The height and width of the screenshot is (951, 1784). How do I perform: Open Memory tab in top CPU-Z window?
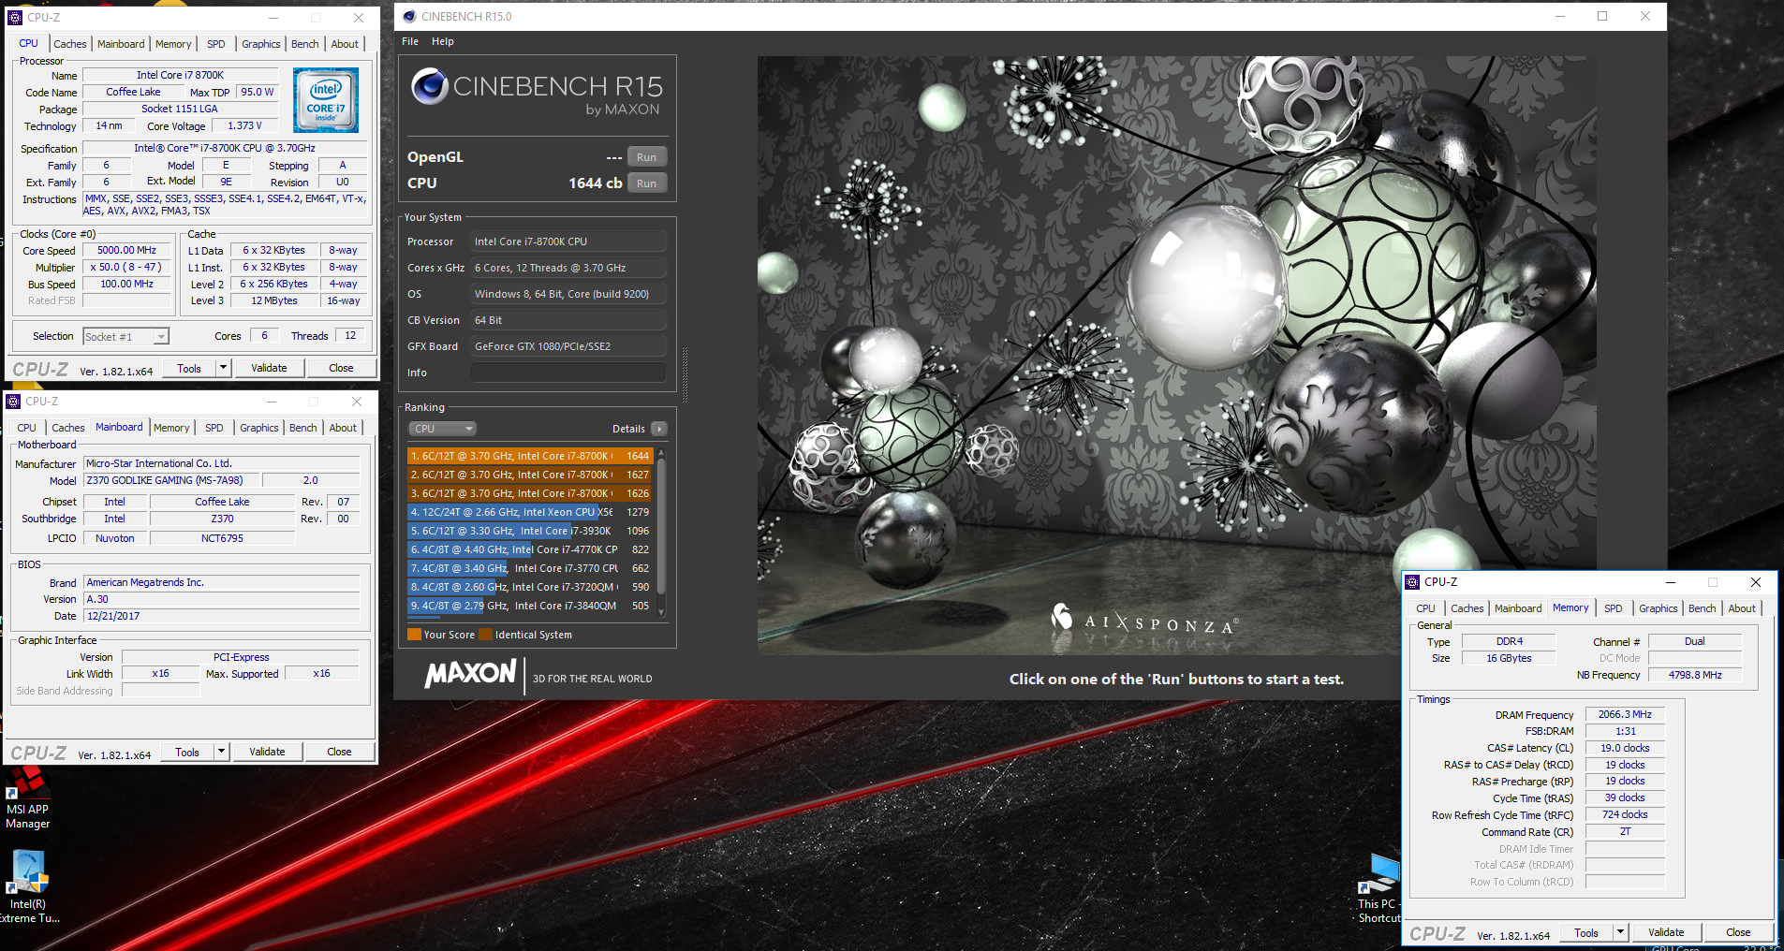pyautogui.click(x=173, y=44)
